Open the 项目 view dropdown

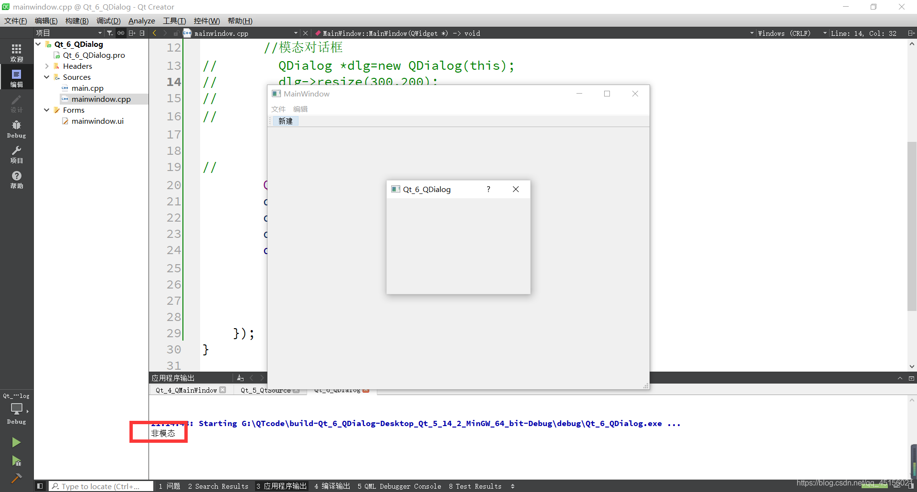coord(69,33)
